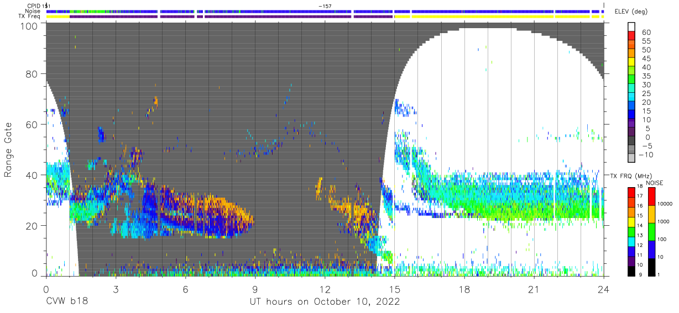Click the '-157' CPID value at top
This screenshot has height=313, width=679.
point(325,6)
